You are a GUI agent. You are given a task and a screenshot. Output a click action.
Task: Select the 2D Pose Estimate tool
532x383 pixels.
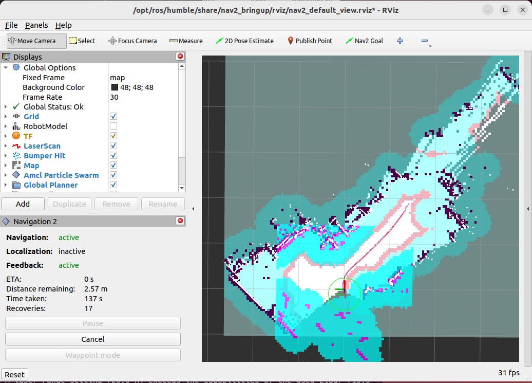click(244, 41)
